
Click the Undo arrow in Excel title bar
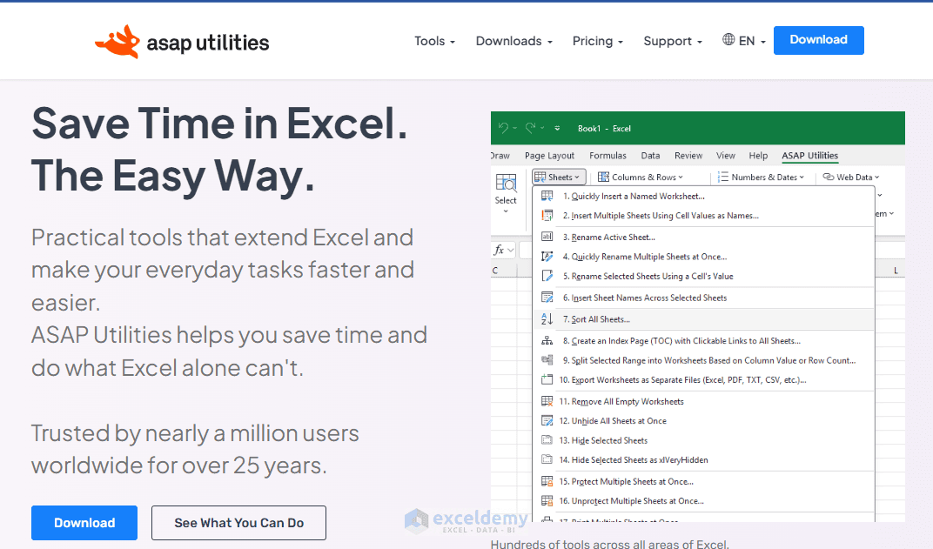point(503,128)
